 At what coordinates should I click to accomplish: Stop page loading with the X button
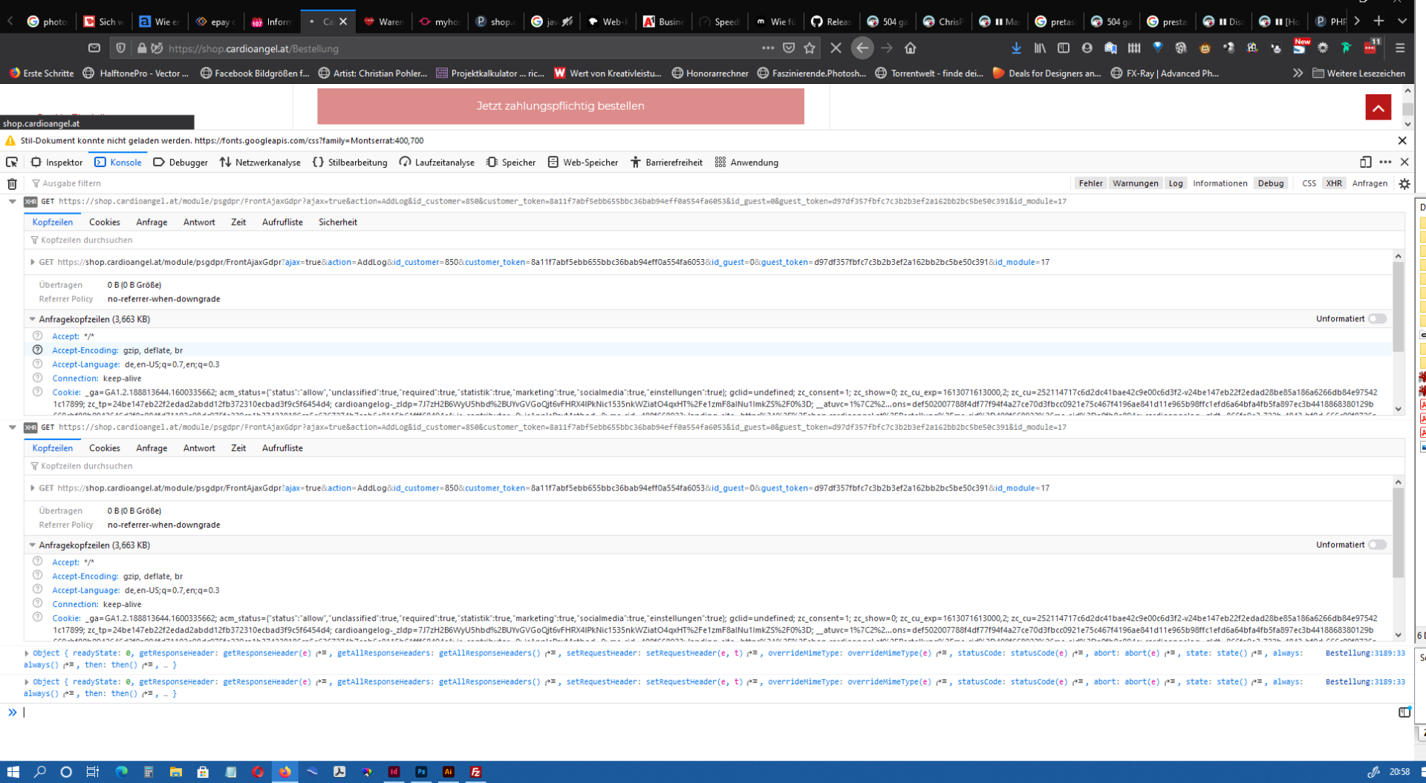(x=836, y=48)
